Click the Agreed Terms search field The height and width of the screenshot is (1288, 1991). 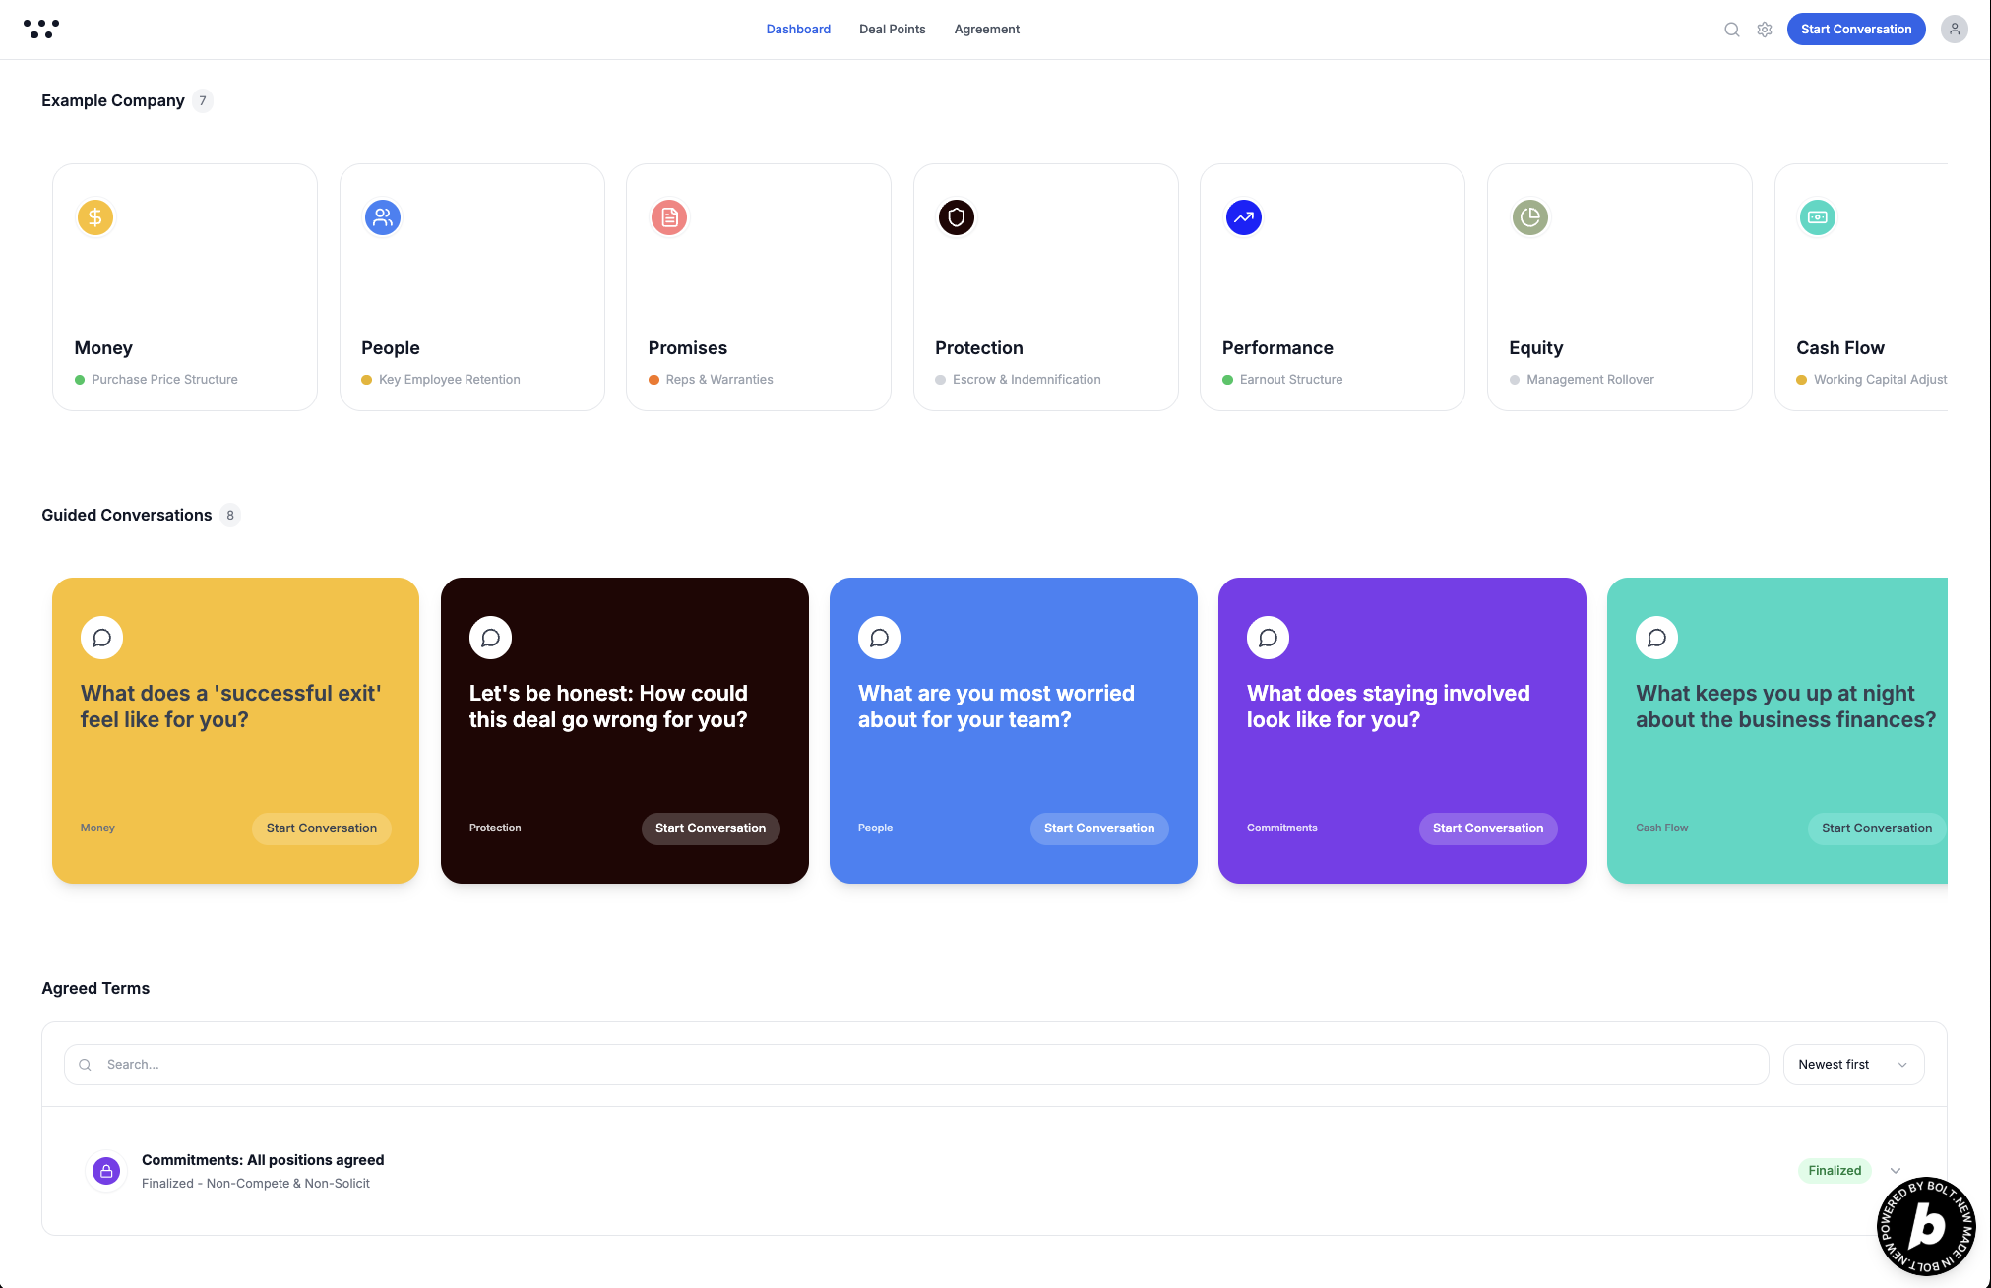coord(915,1065)
